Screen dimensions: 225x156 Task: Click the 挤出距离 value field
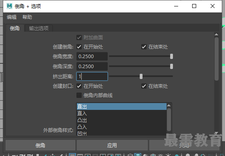(x=92, y=76)
